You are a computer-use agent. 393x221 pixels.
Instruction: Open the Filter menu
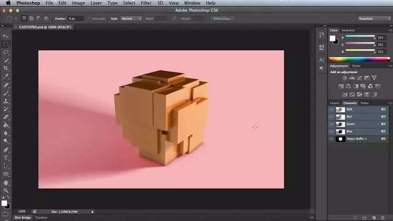click(146, 3)
